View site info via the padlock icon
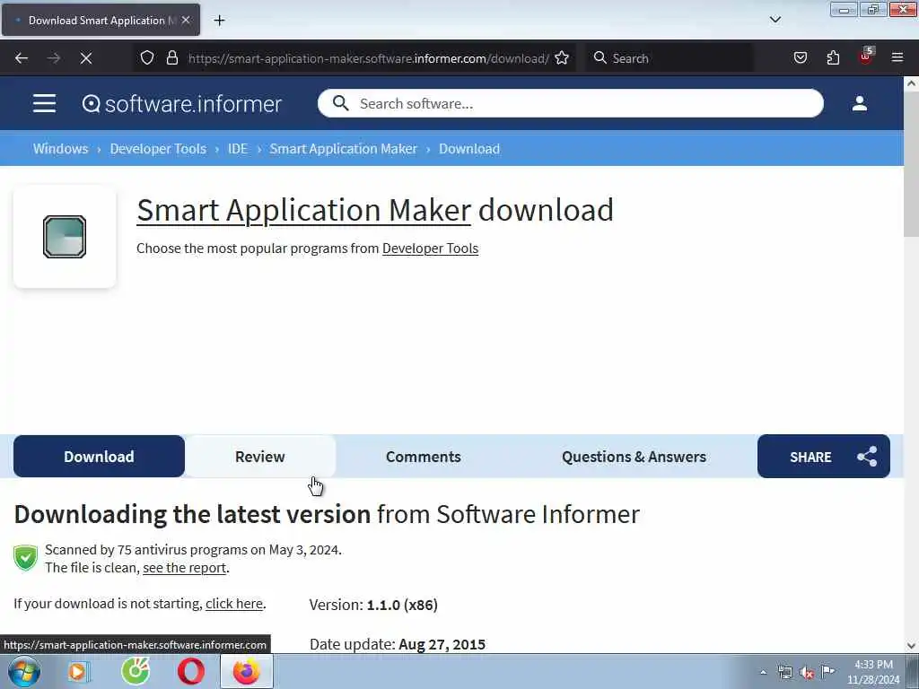 (171, 58)
